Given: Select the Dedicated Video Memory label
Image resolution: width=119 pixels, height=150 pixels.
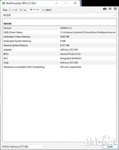Looking at the screenshot, I should click(x=17, y=37).
